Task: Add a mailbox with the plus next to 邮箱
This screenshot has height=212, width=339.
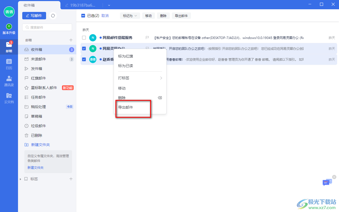Action: point(71,40)
